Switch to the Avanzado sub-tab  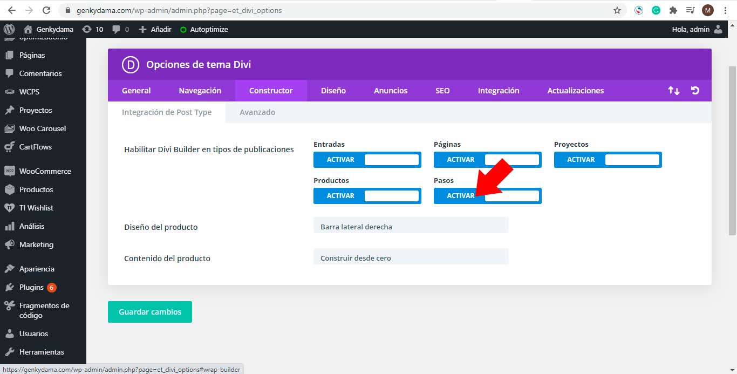point(257,112)
